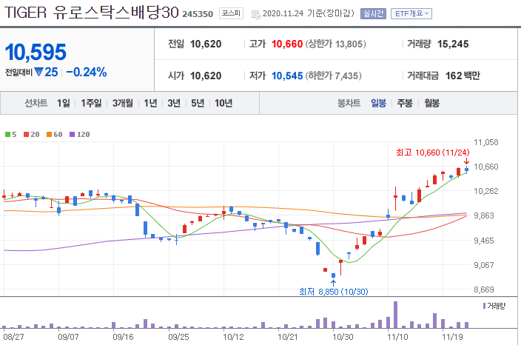The image size is (521, 345).
Task: Click the purple 거래량 legend marker
Action: tap(485, 306)
